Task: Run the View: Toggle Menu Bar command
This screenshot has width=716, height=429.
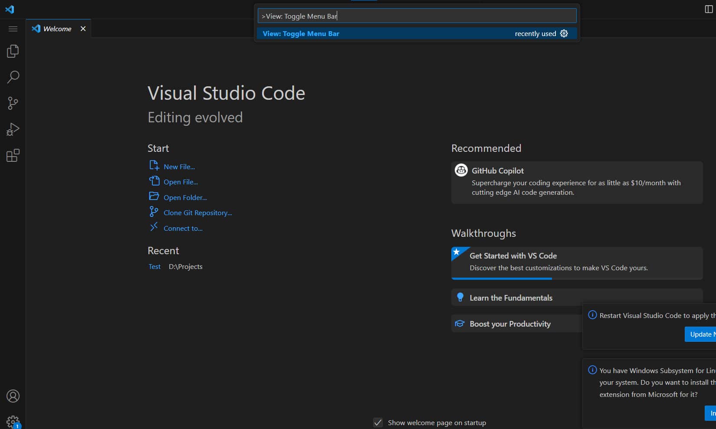Action: pos(417,33)
